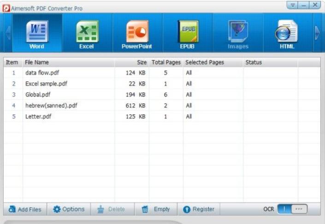The height and width of the screenshot is (224, 325).
Task: Change selected pages 'All' for hebrew(sanned).pdf
Action: tap(189, 106)
